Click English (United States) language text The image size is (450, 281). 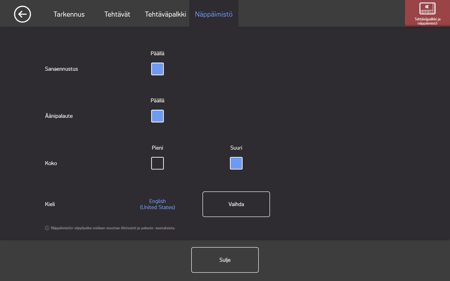[x=158, y=204]
